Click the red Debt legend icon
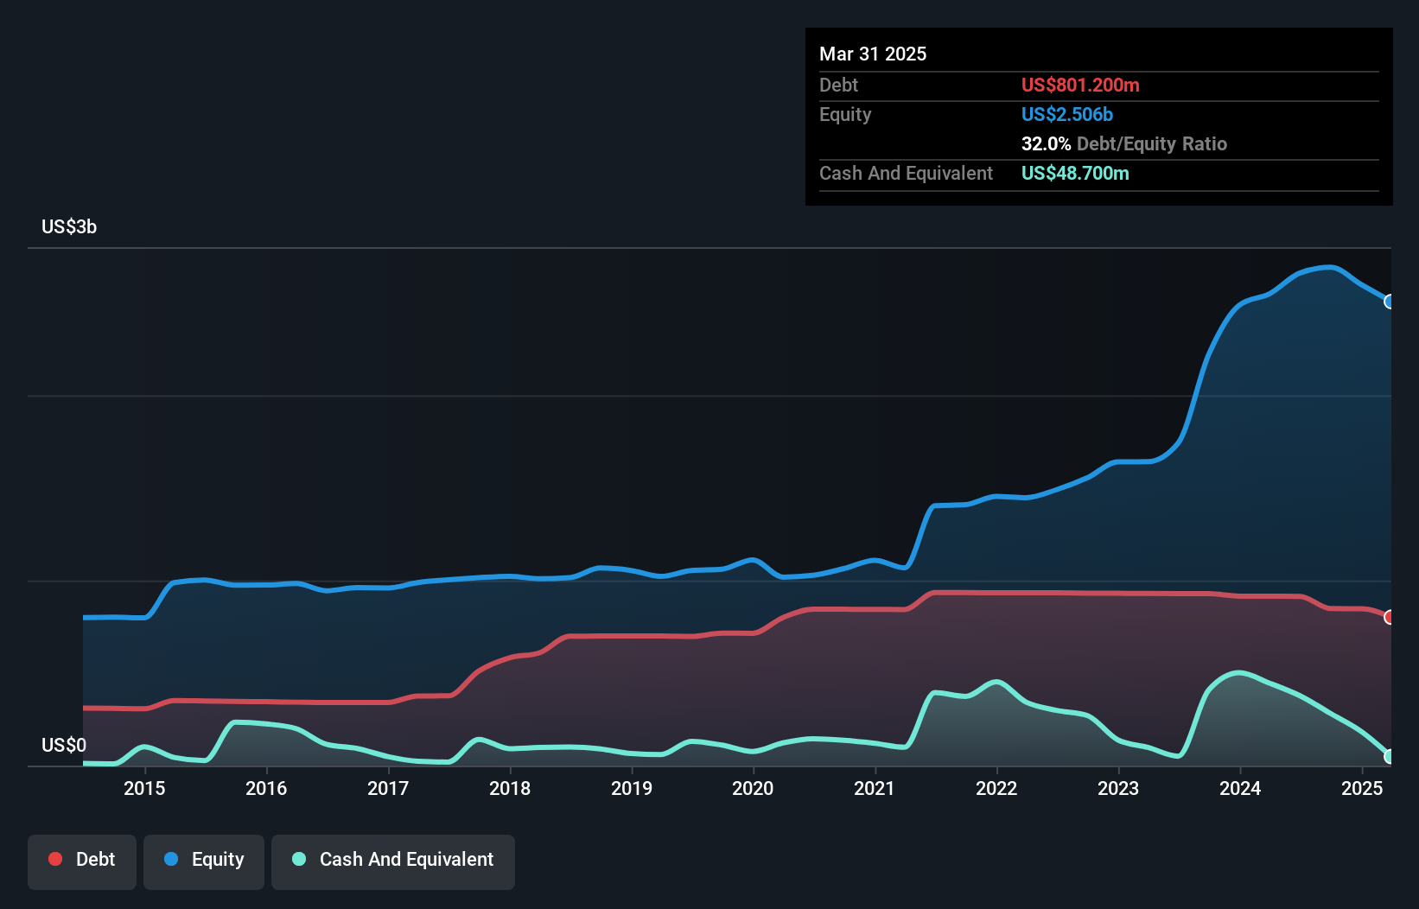The width and height of the screenshot is (1419, 909). tap(54, 860)
